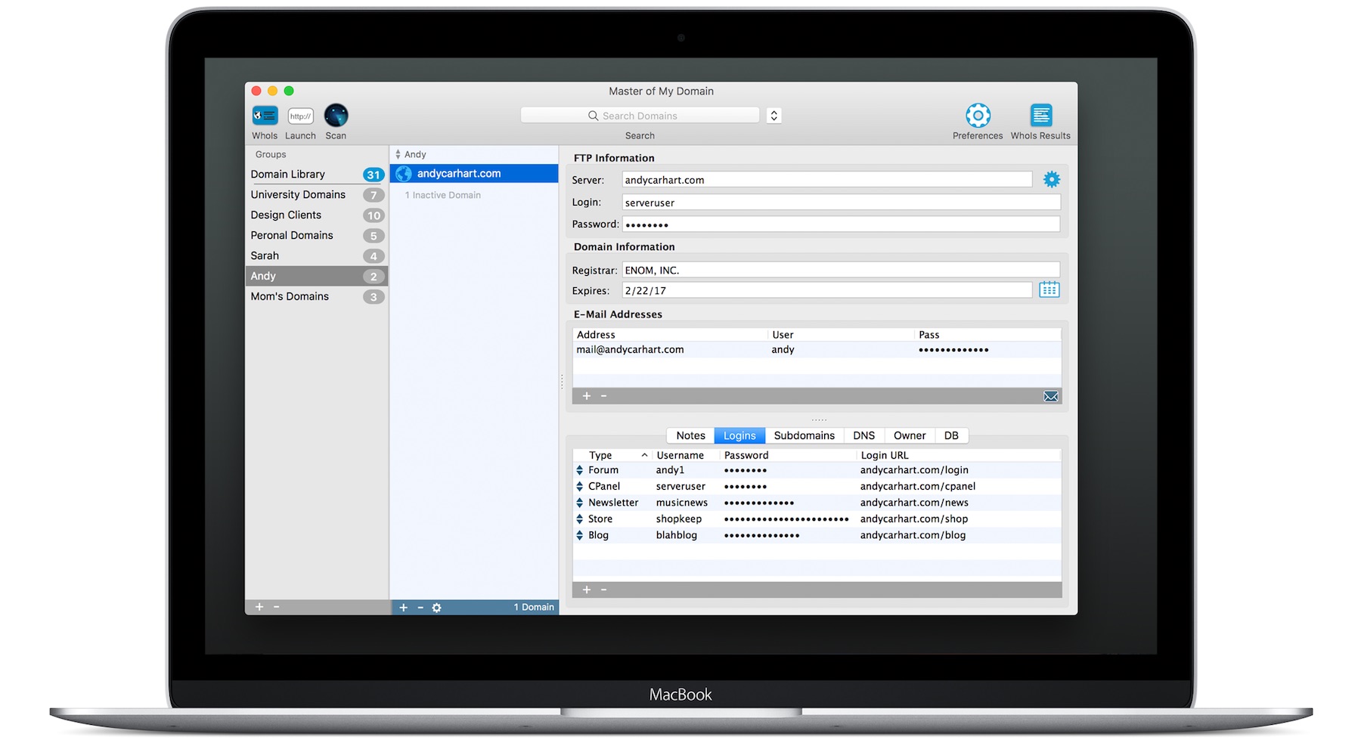Open the WhoIs toolbar icon
This screenshot has width=1361, height=740.
tap(265, 116)
